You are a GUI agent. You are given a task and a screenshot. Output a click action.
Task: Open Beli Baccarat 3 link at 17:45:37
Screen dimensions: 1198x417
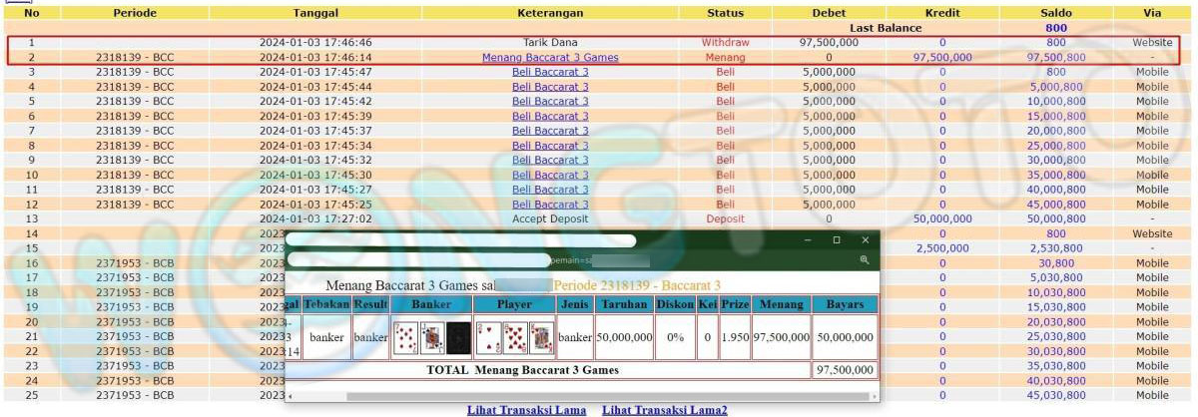(550, 131)
